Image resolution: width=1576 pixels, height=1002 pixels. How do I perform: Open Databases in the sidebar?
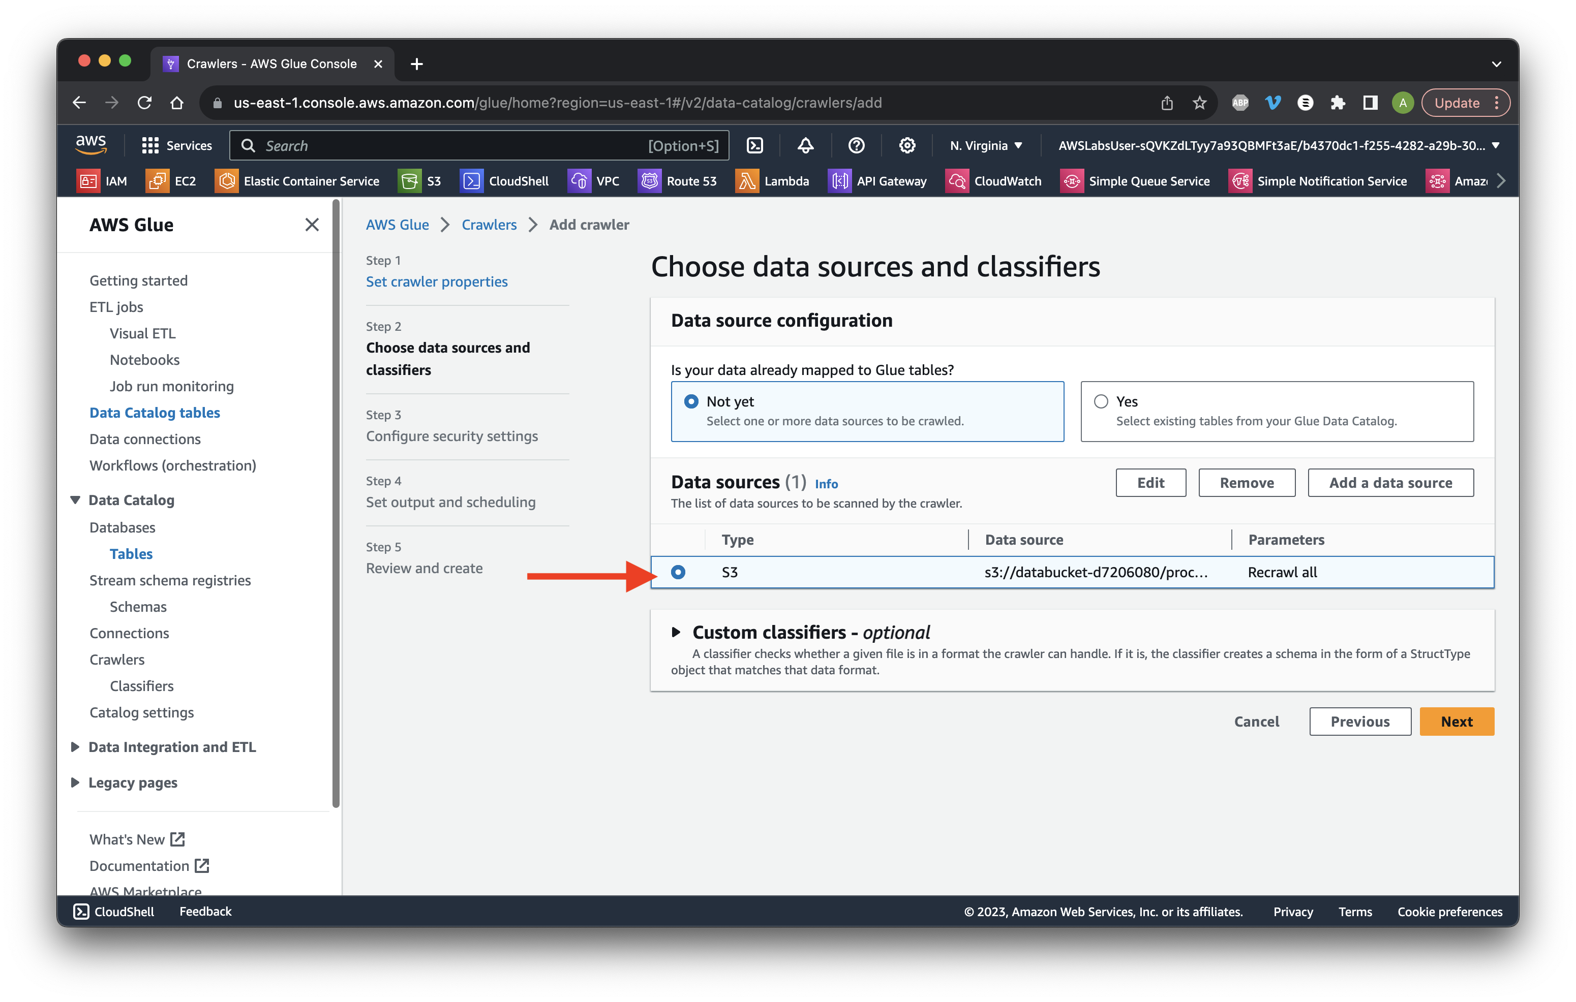coord(123,527)
